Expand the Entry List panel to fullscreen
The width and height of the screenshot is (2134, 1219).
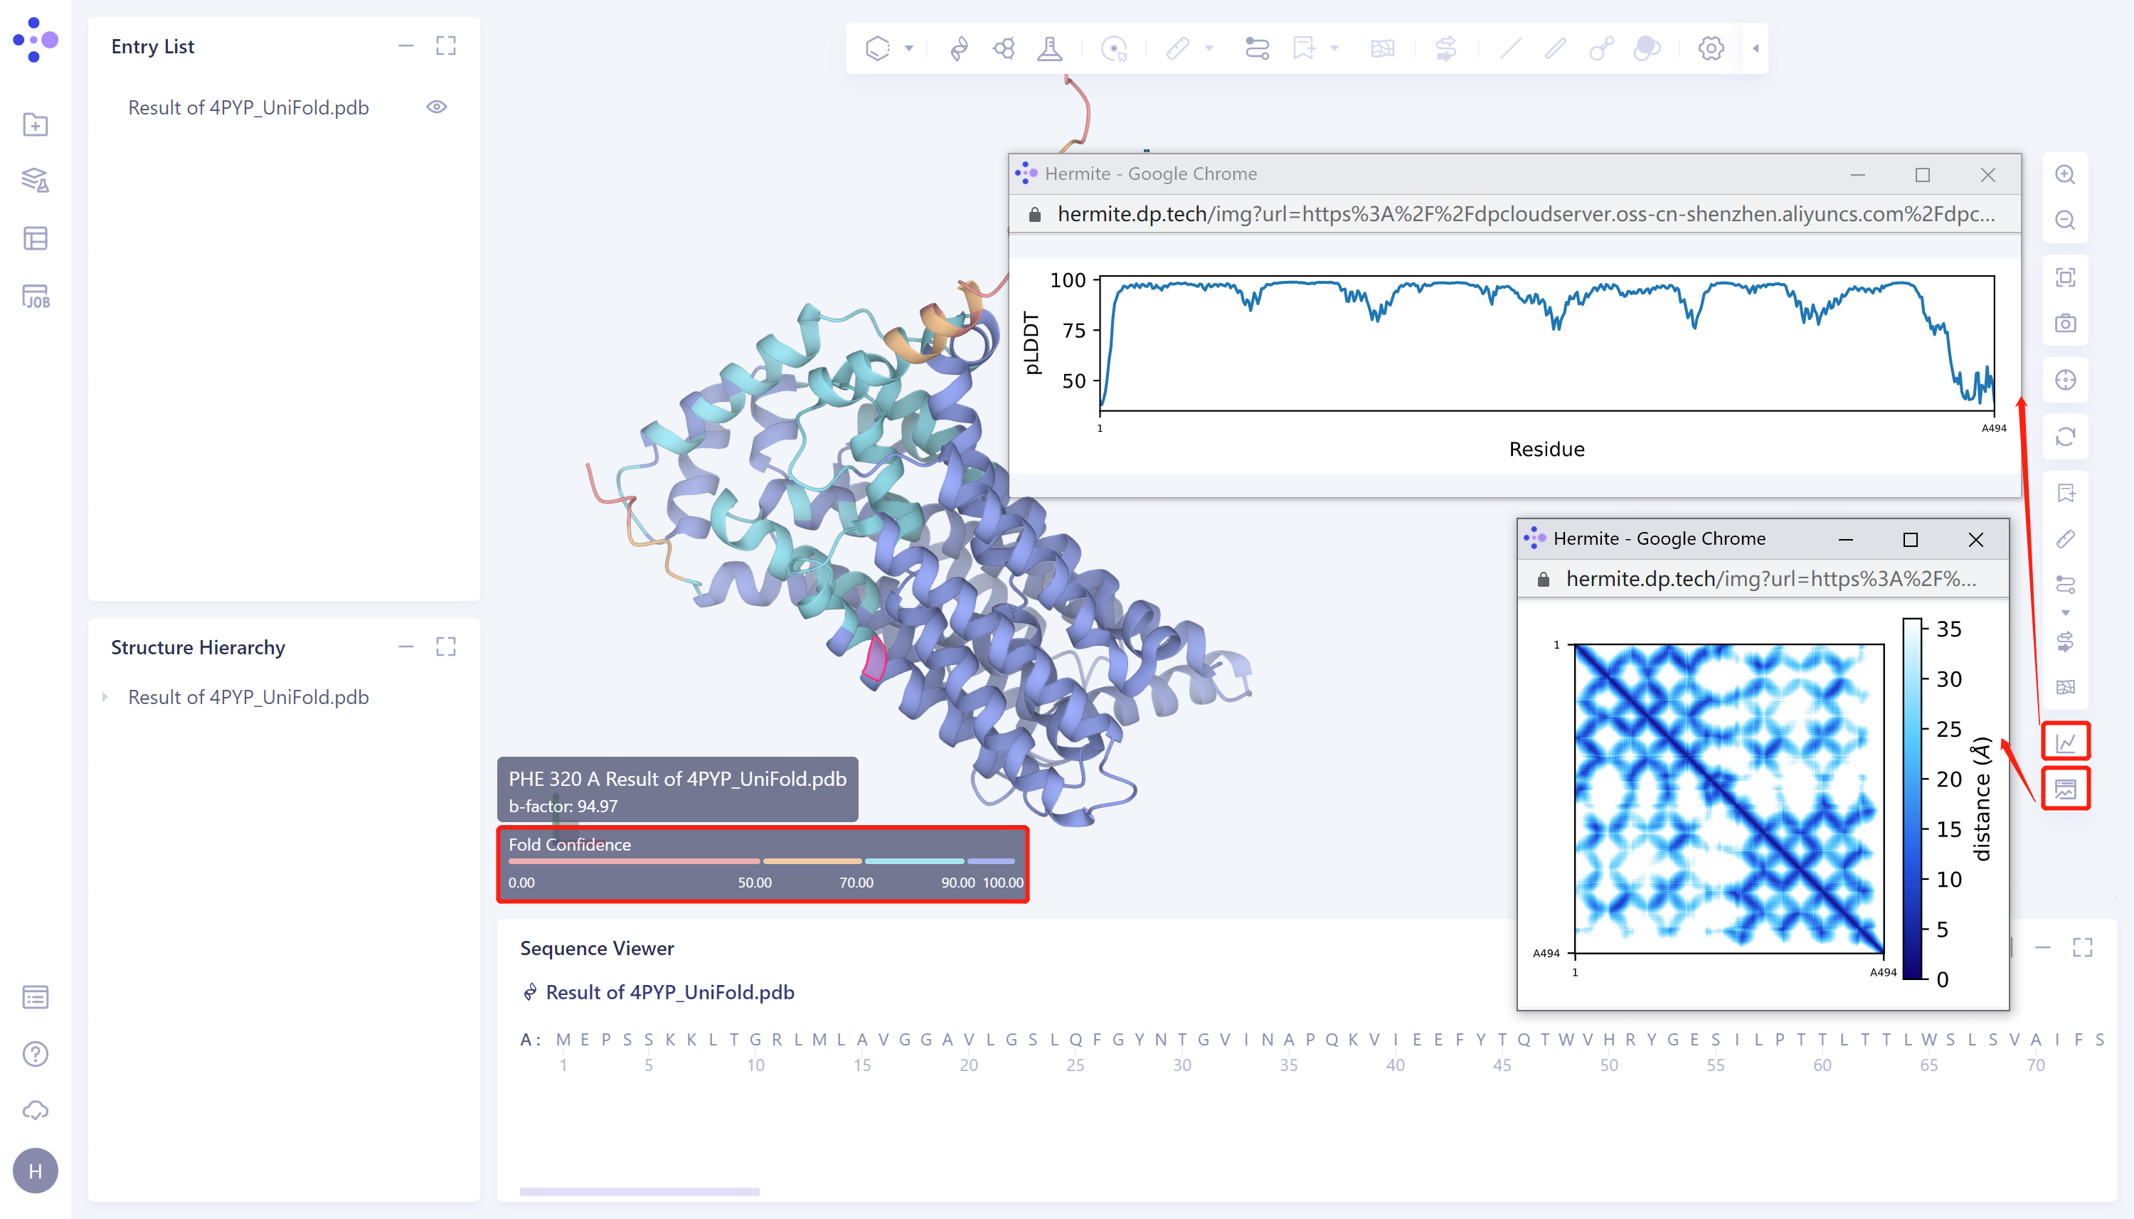(445, 46)
